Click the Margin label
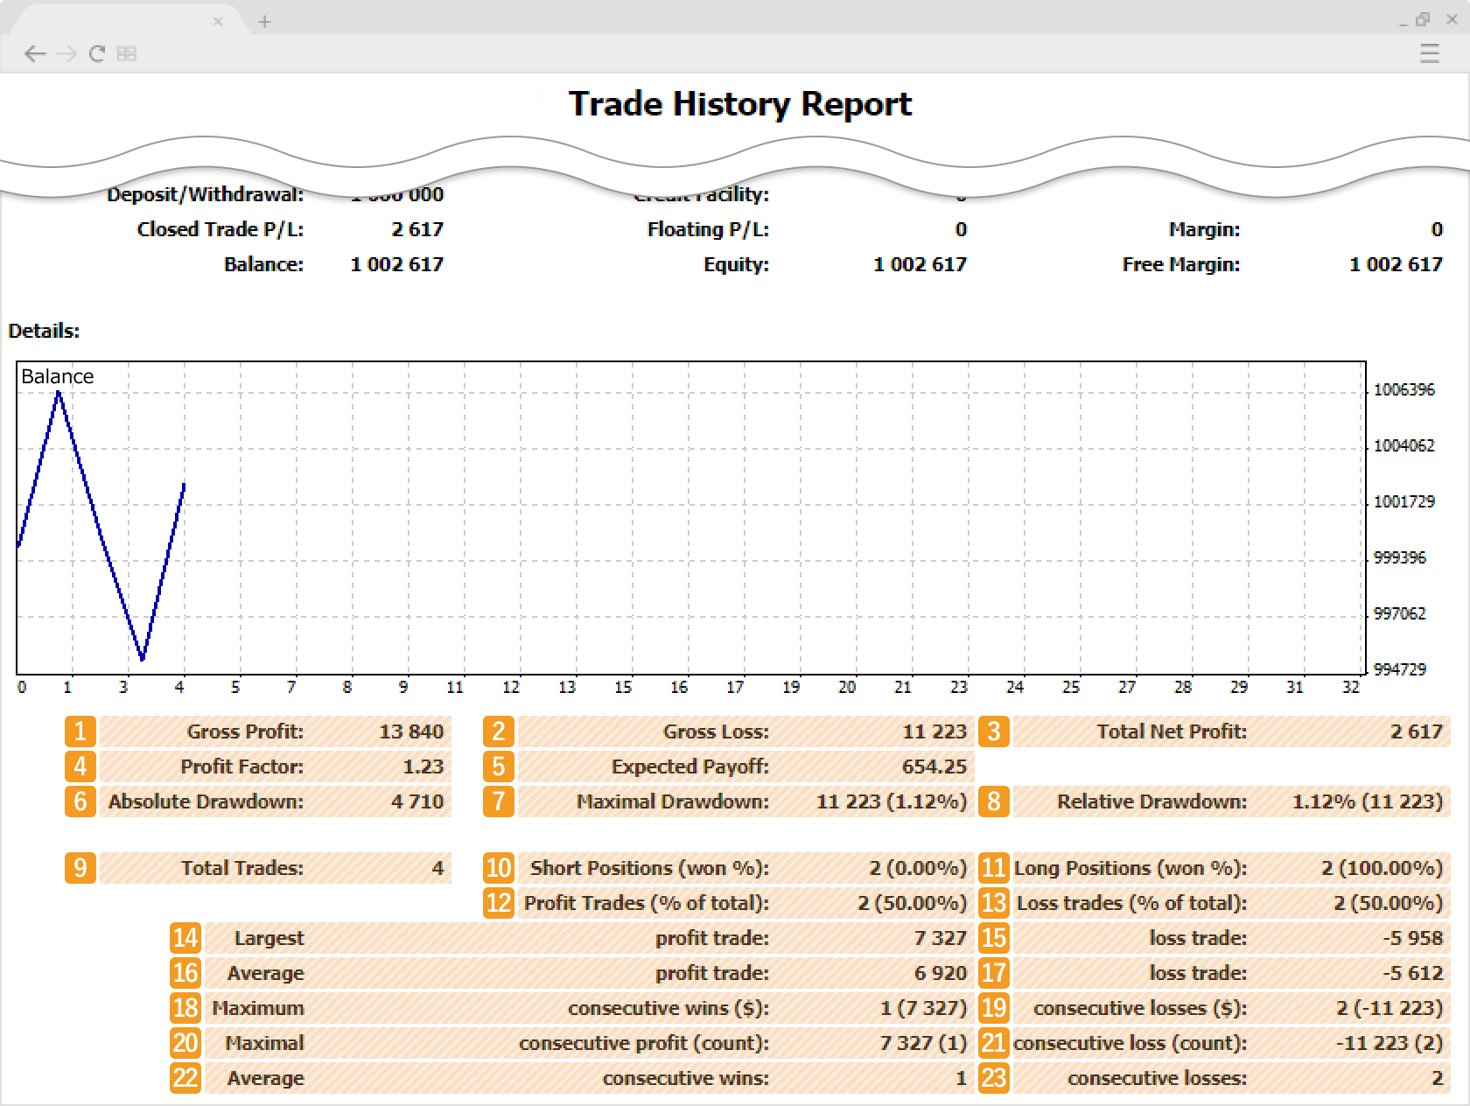1470x1106 pixels. [1204, 229]
